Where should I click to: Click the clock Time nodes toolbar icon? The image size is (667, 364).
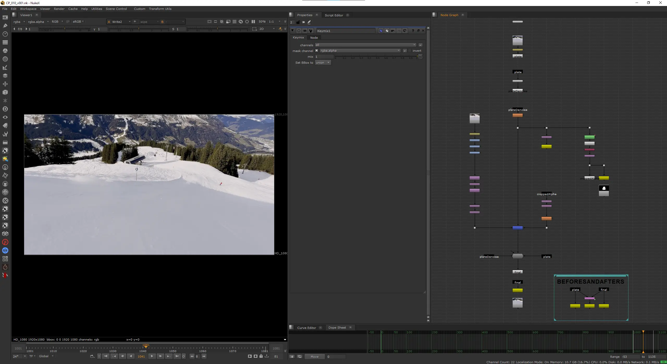pyautogui.click(x=5, y=34)
